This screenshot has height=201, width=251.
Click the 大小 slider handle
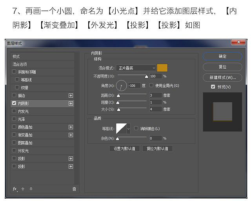[118, 110]
